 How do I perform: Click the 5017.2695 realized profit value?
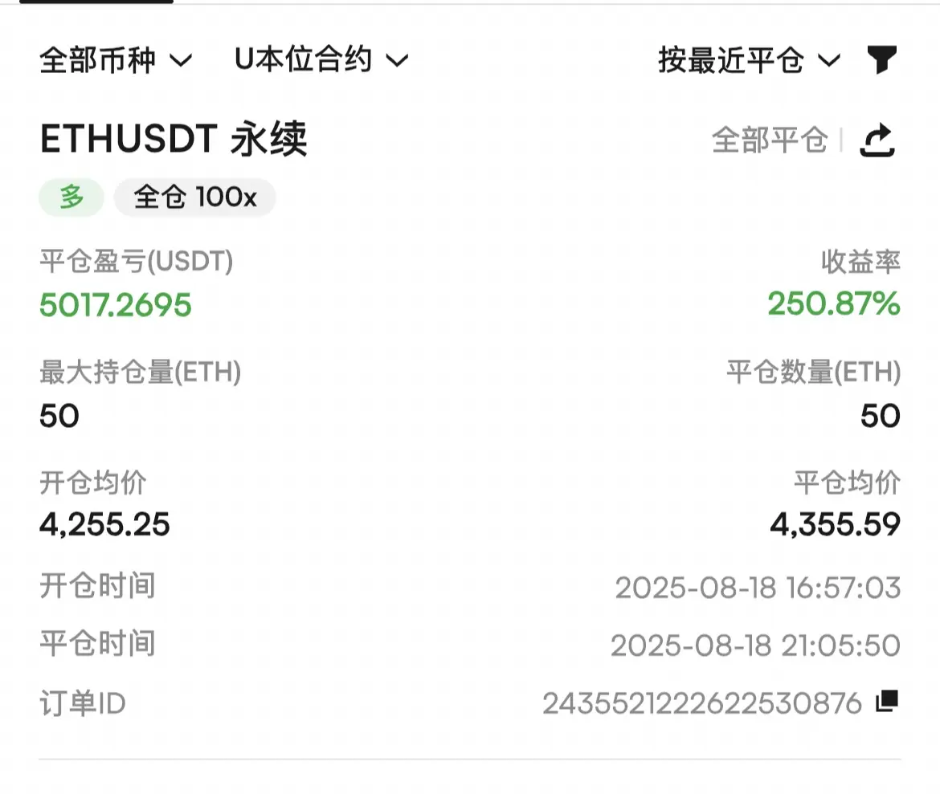[116, 304]
